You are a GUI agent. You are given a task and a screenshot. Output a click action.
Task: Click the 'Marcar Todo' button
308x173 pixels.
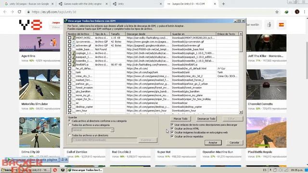point(180,119)
